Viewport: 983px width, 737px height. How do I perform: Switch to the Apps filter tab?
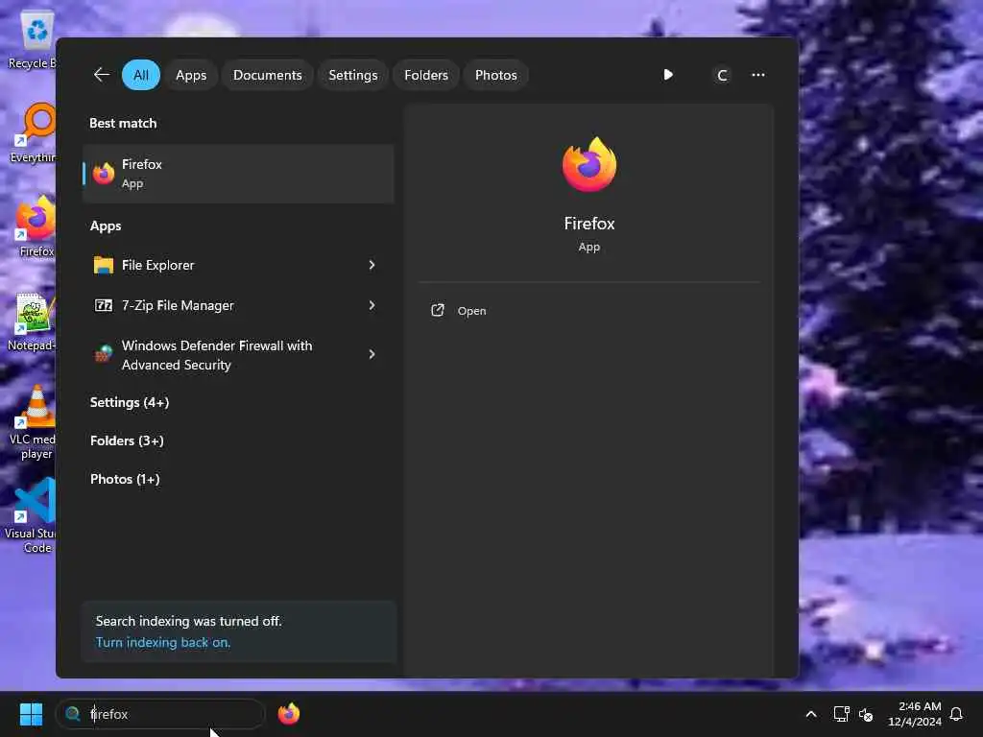(x=191, y=75)
